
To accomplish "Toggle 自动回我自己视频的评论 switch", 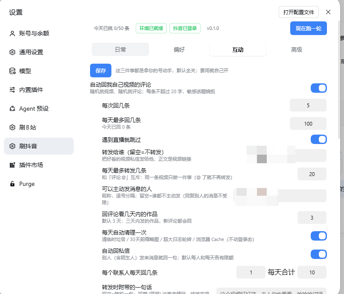I will (318, 88).
